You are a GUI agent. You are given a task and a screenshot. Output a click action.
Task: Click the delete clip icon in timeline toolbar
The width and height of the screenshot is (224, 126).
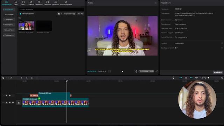point(37,78)
